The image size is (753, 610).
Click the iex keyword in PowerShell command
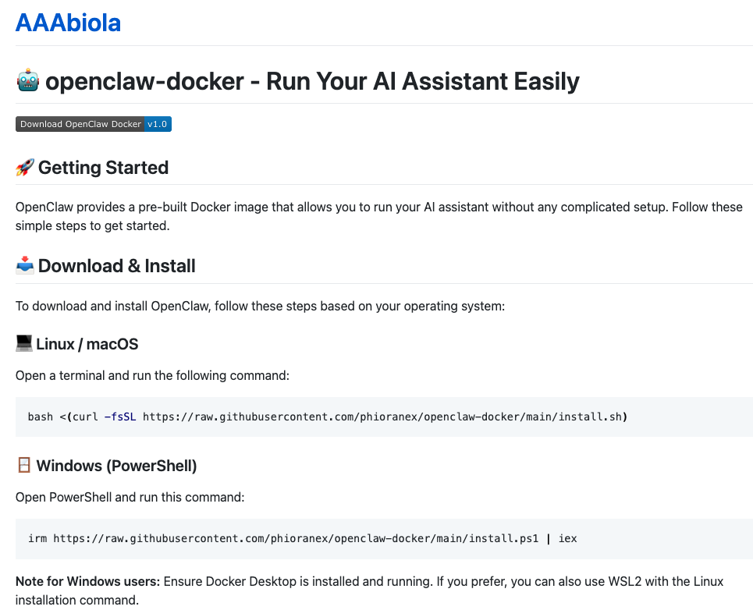point(567,538)
